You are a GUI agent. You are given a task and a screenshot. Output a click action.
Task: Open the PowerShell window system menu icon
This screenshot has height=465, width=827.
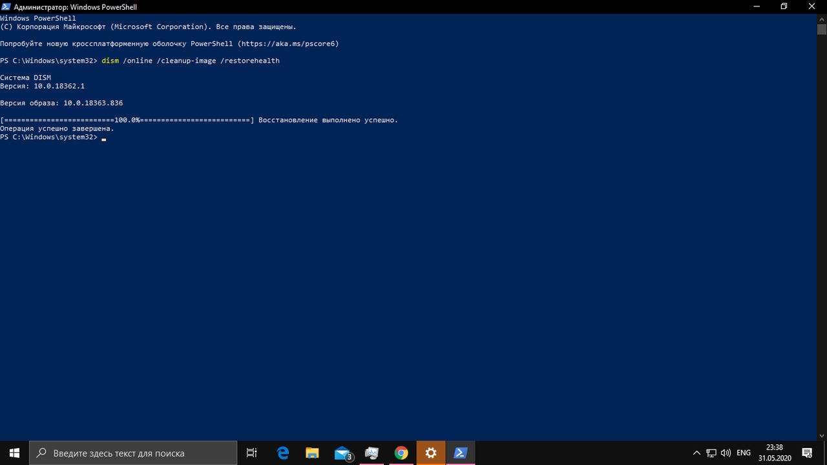(6, 6)
